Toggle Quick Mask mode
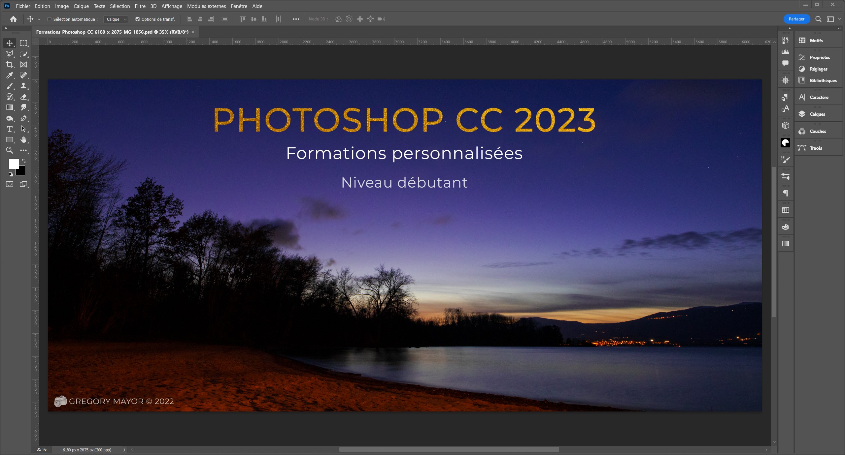Screen dimensions: 845x455 click(x=10, y=184)
